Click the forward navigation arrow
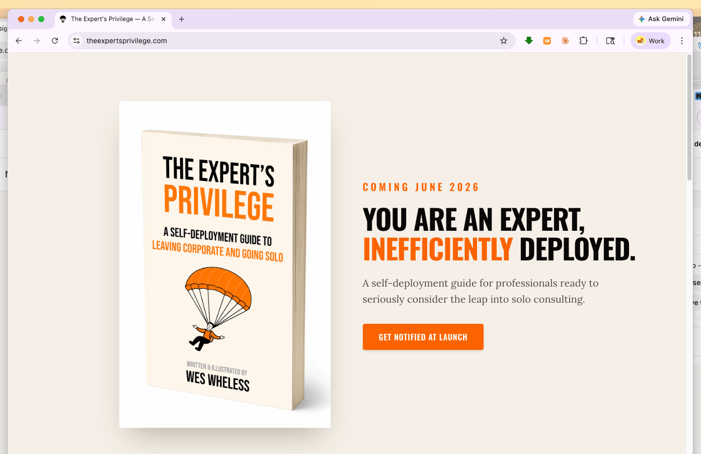701x454 pixels. click(37, 41)
